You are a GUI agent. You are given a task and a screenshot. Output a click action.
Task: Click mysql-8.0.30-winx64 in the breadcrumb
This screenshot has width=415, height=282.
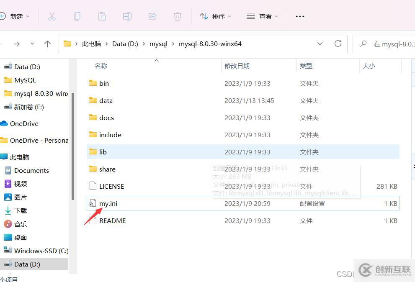pyautogui.click(x=210, y=44)
